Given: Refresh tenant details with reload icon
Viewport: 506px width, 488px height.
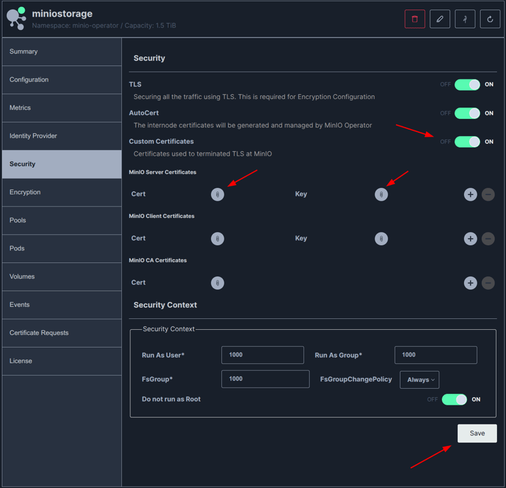Looking at the screenshot, I should 490,19.
